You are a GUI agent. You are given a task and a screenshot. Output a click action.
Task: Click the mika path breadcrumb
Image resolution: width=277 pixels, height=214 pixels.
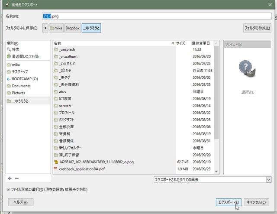pos(56,28)
